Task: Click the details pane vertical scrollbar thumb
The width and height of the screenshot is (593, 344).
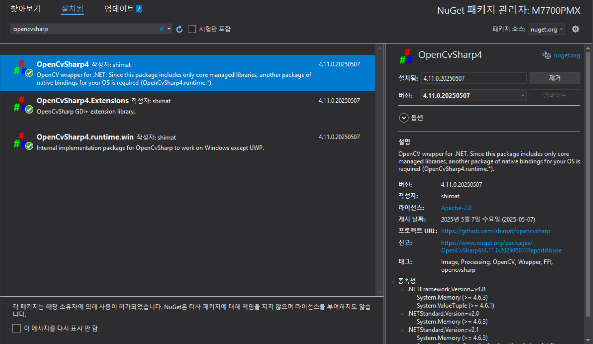Action: click(588, 184)
